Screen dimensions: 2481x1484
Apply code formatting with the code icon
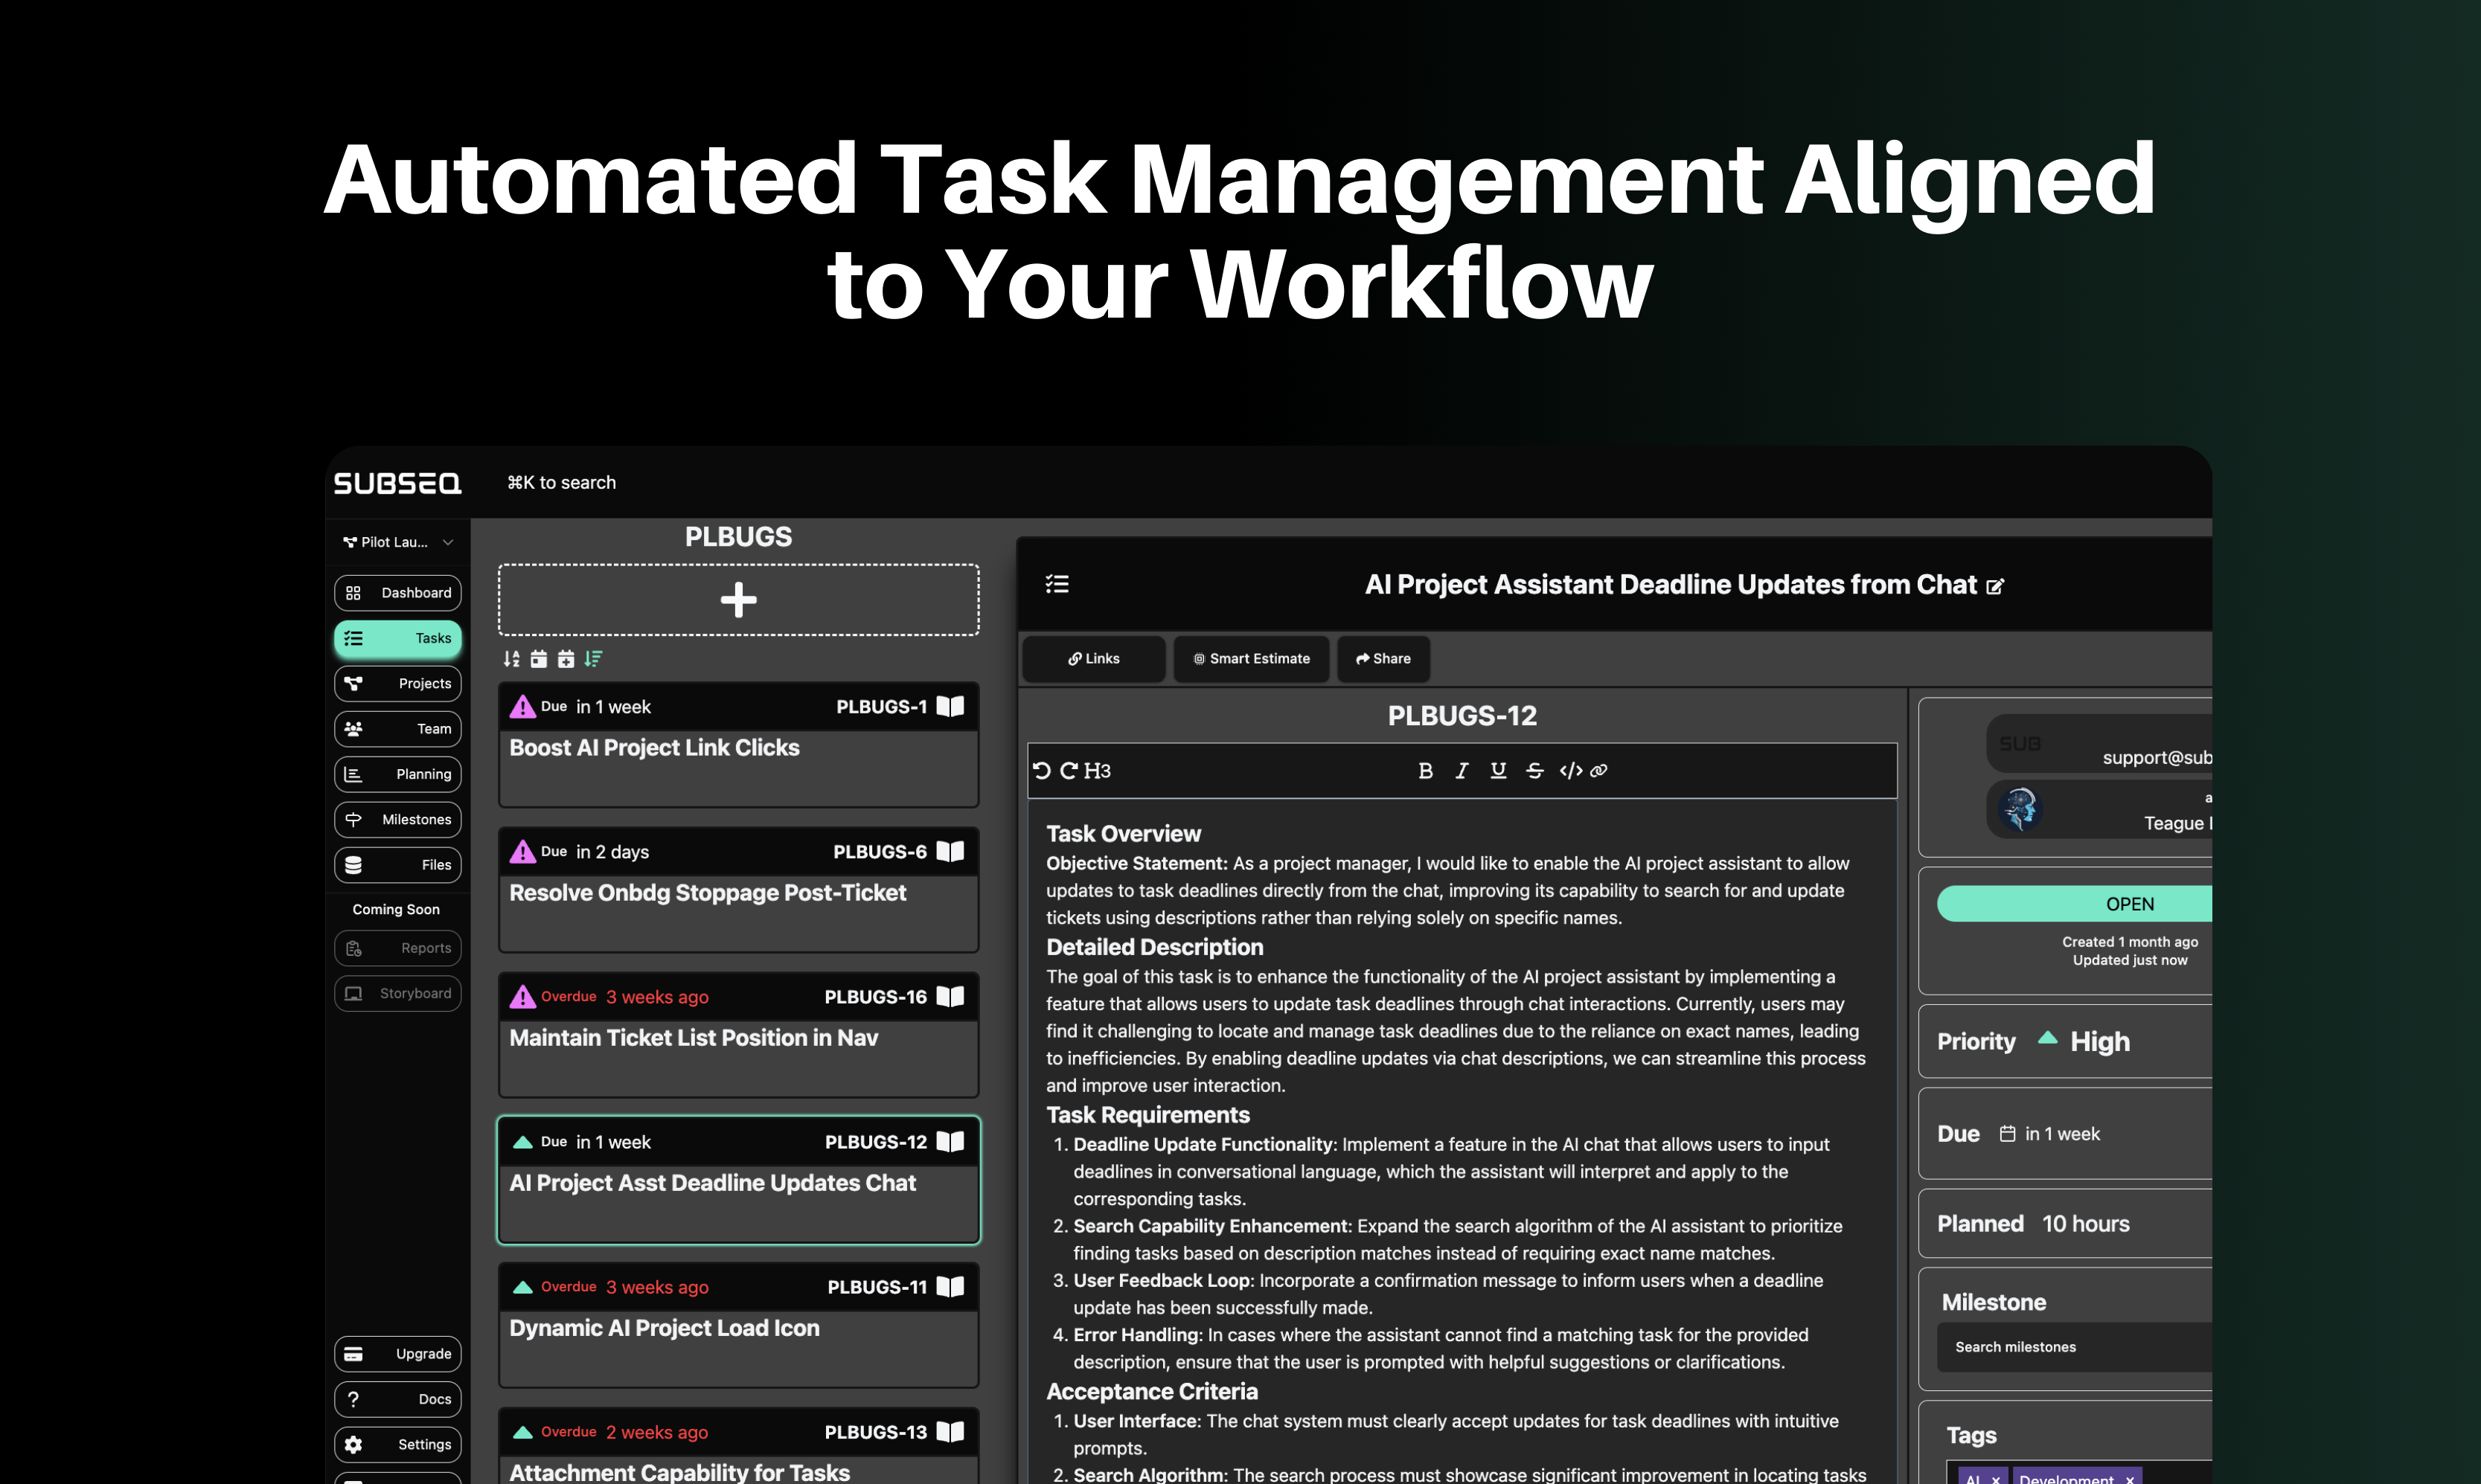pyautogui.click(x=1571, y=771)
